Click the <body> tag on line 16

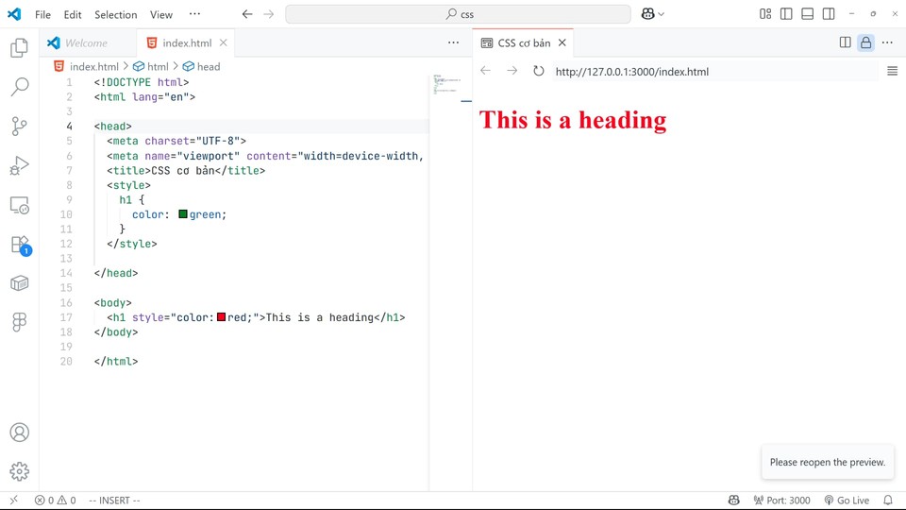[112, 302]
